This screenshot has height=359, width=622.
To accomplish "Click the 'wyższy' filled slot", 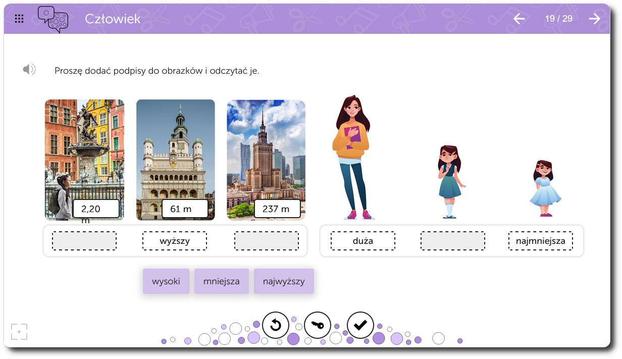I will click(175, 241).
